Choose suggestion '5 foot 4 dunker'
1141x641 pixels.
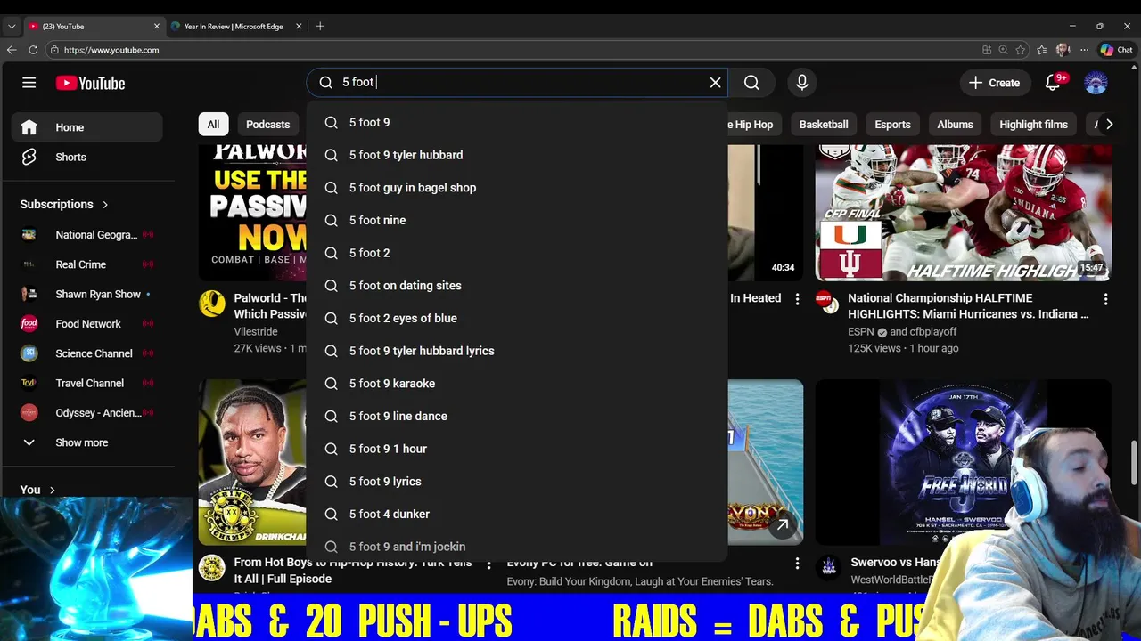point(517,515)
